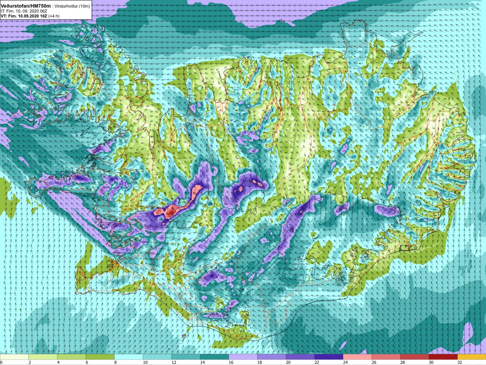Click the legend scale label '24'

[x=345, y=362]
